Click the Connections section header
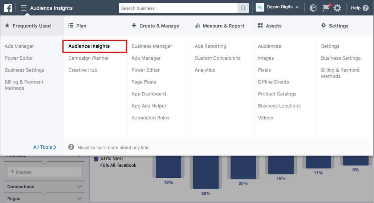Screen dimensions: 374x203 pos(44,187)
